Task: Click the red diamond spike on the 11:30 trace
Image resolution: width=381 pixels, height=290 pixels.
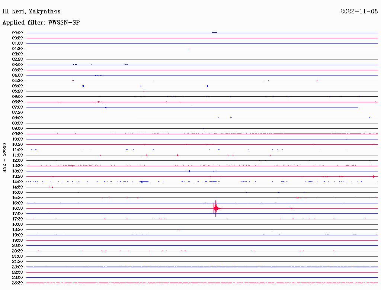Action: [177, 155]
